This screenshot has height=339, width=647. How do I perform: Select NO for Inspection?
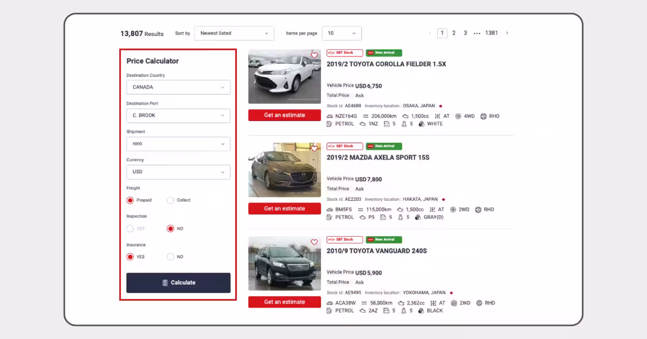point(170,229)
